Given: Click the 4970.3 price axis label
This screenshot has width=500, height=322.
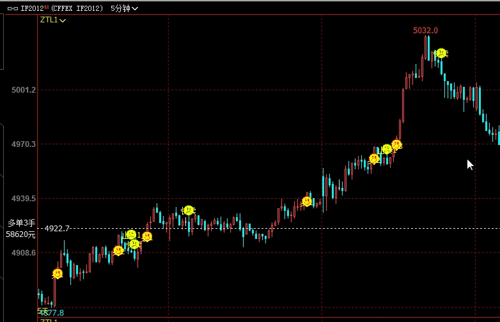Looking at the screenshot, I should pyautogui.click(x=23, y=144).
